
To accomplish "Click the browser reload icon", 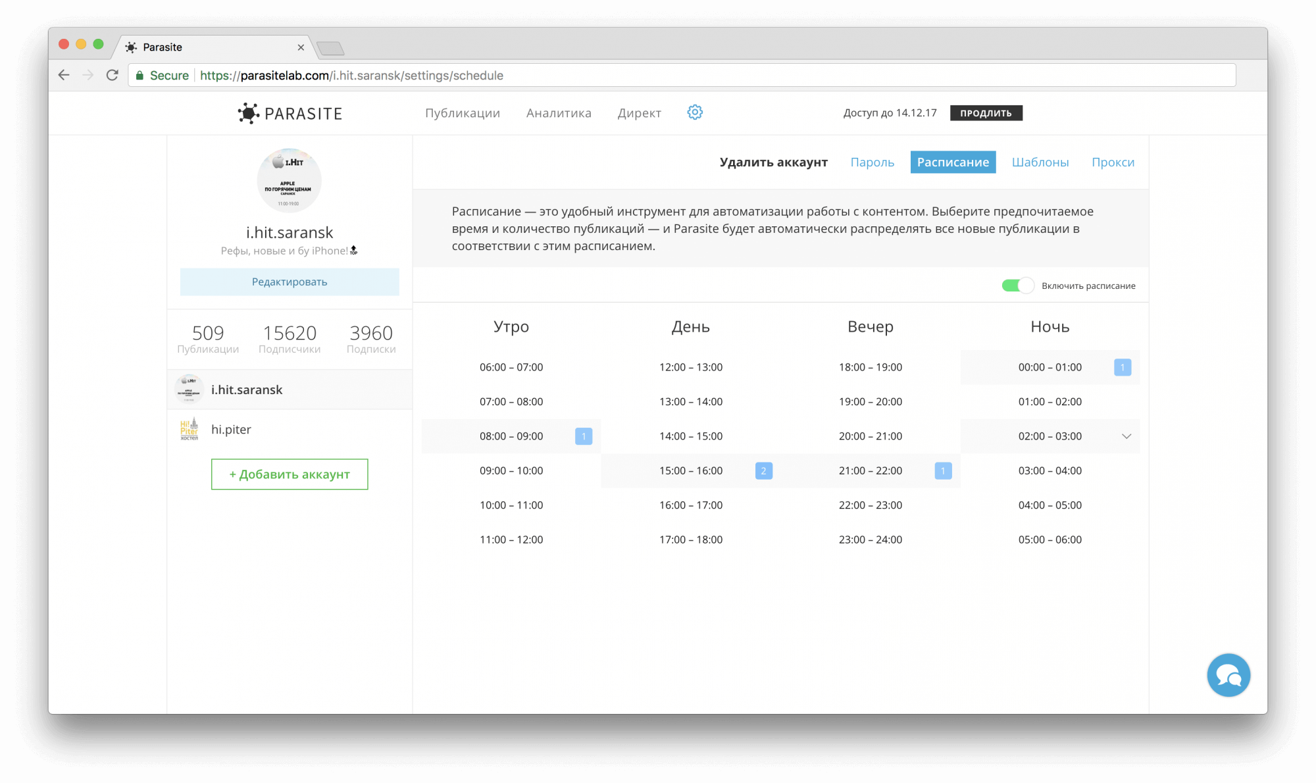I will 113,76.
